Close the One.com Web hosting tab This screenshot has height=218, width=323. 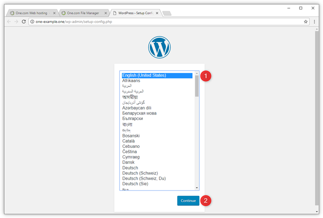coord(55,13)
